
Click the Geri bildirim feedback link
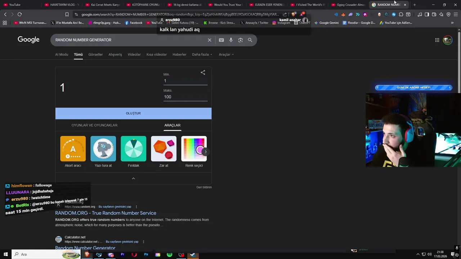coord(204,187)
